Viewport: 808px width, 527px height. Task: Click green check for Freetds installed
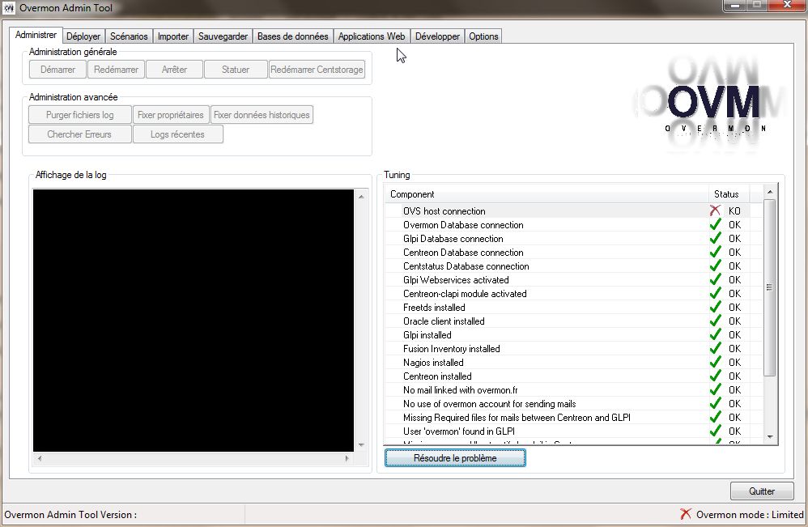[715, 307]
